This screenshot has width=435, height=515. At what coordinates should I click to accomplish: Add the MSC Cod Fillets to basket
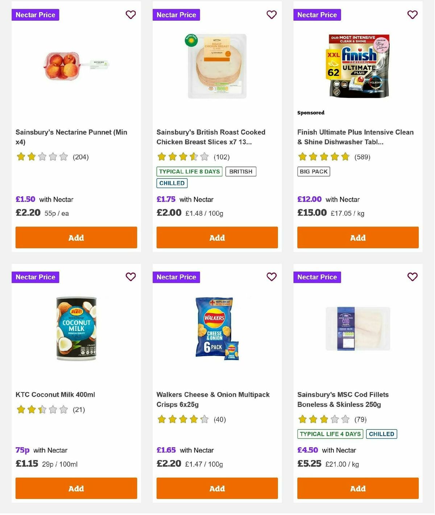(358, 488)
